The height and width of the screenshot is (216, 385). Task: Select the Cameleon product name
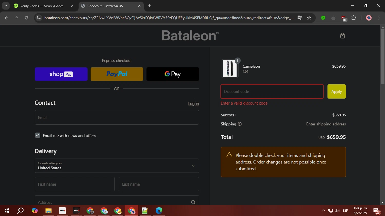tap(251, 66)
